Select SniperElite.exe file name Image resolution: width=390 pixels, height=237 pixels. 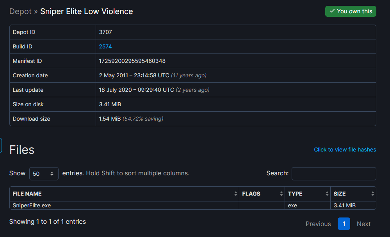pyautogui.click(x=32, y=205)
